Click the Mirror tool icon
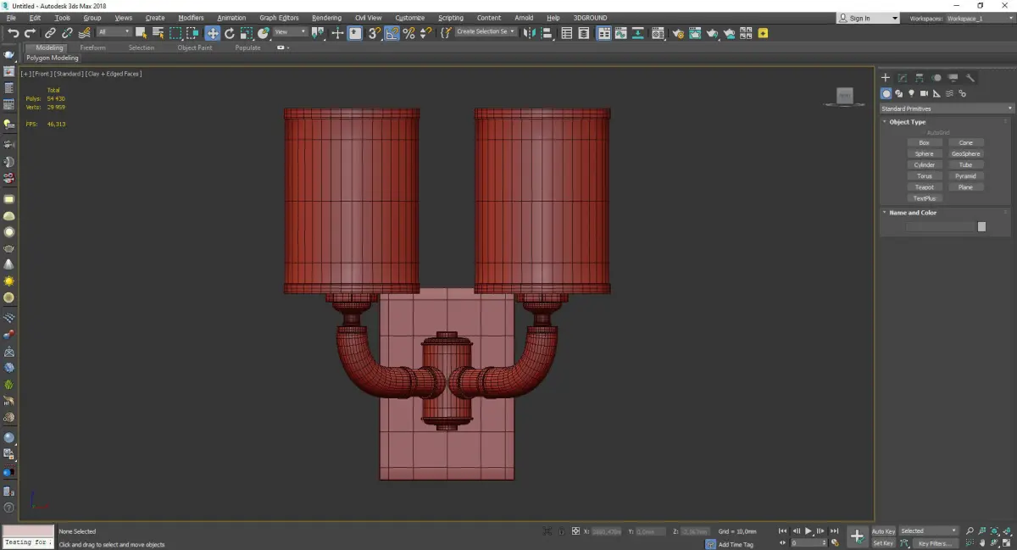Viewport: 1017px width, 550px height. coord(529,33)
